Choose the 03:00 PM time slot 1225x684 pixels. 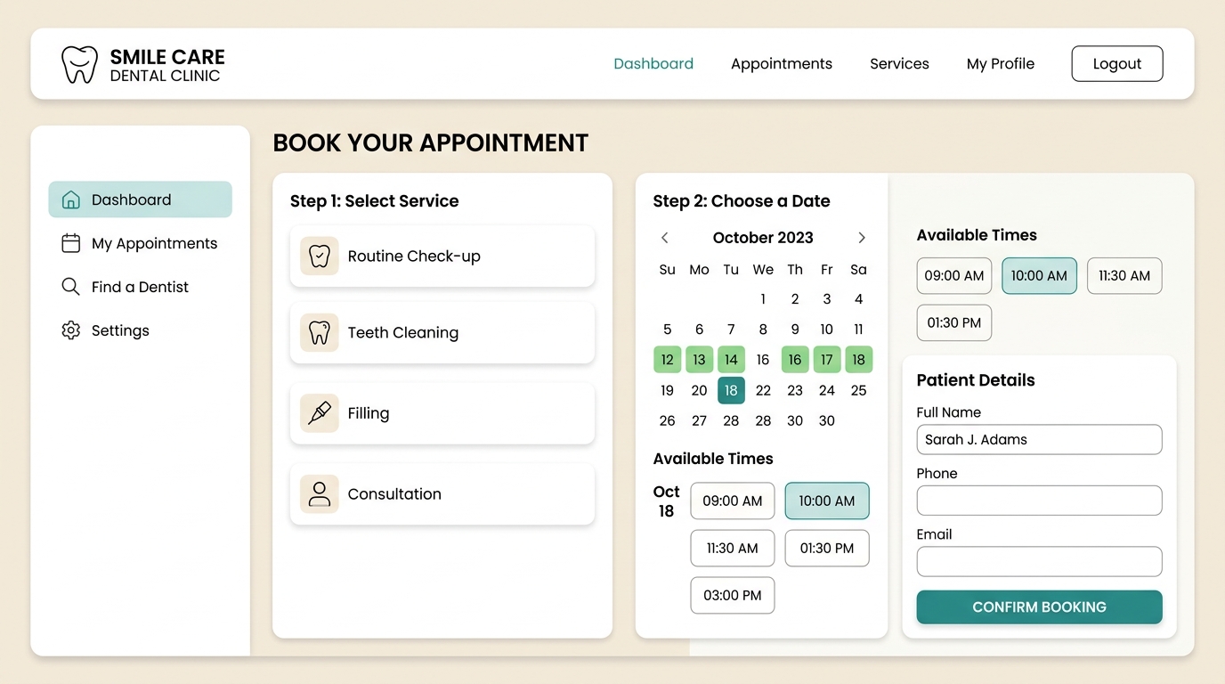(733, 595)
